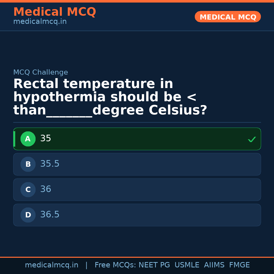Open medicalmcq.in link in footer
Screen dimensions: 274x274
click(x=52, y=265)
